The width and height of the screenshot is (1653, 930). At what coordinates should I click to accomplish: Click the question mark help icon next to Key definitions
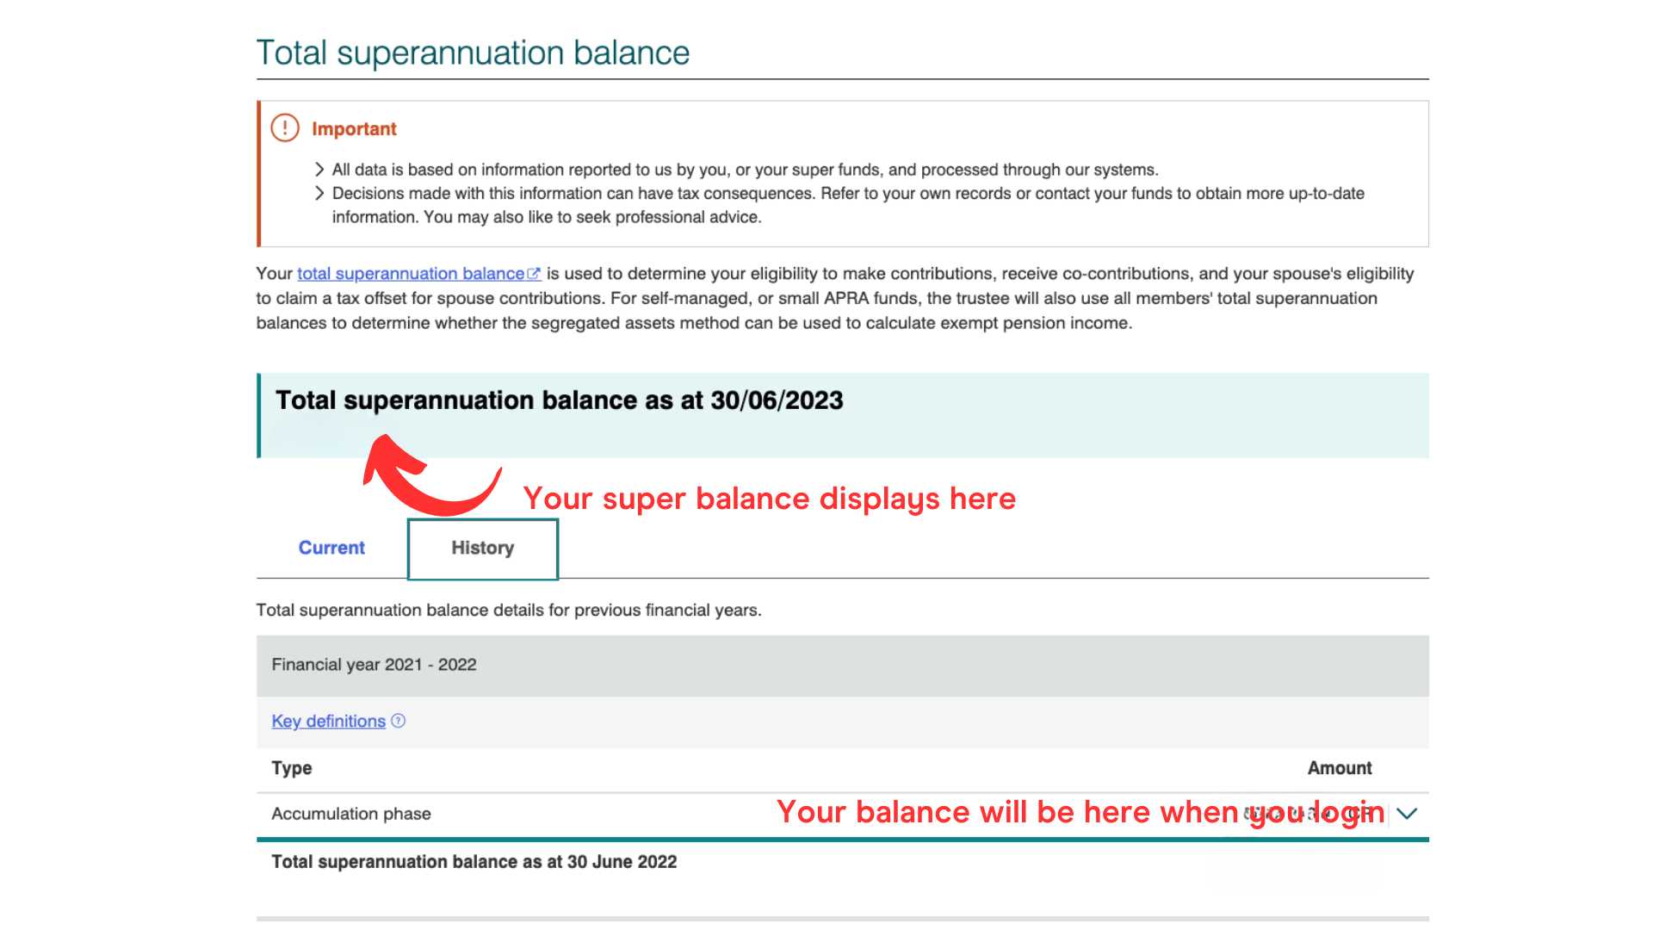(398, 721)
